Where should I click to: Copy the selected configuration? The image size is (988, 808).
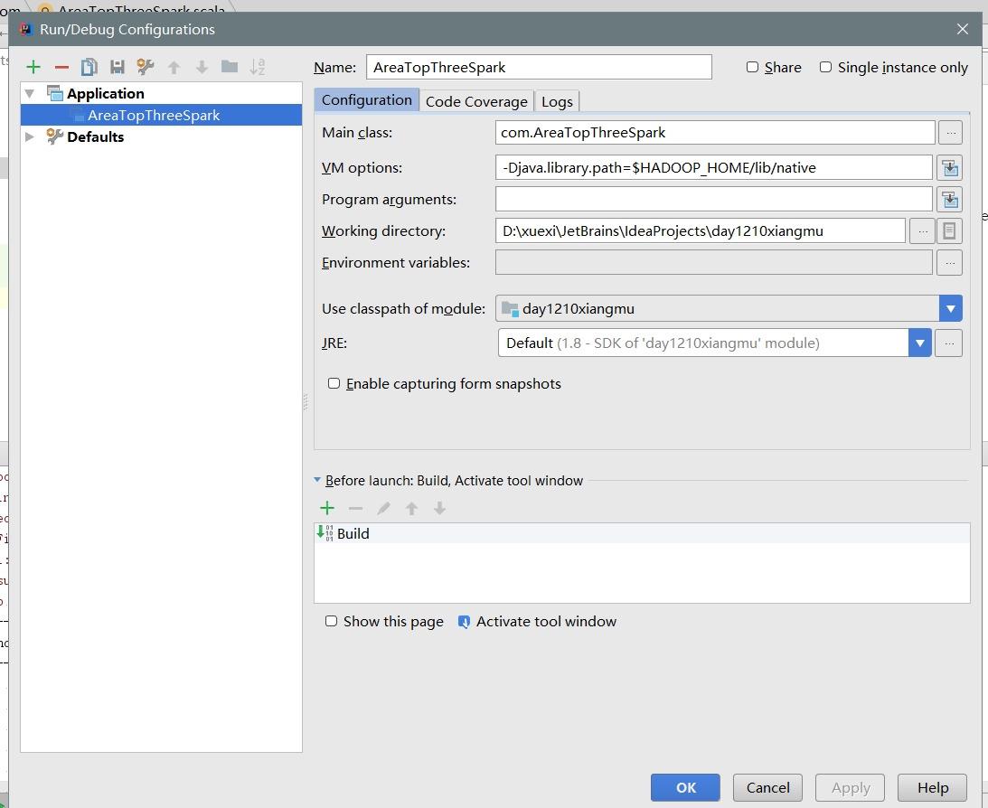pyautogui.click(x=89, y=67)
